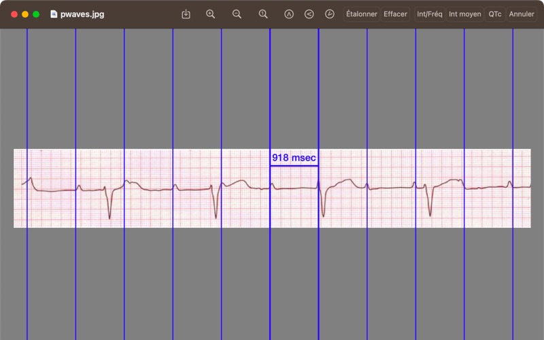
Task: Click the pwaves.jpg window title
Action: point(82,14)
